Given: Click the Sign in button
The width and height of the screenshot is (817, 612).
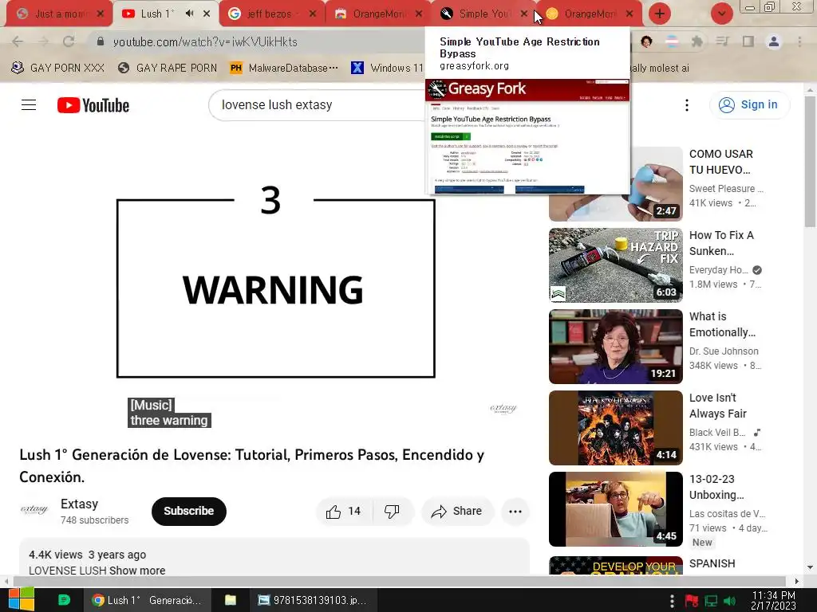Looking at the screenshot, I should point(749,104).
